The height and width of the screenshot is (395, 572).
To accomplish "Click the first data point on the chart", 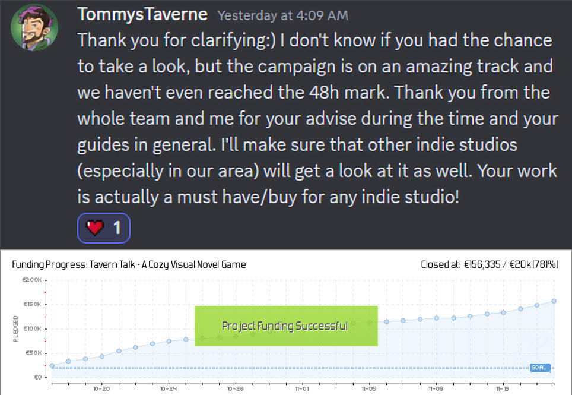I will click(52, 366).
